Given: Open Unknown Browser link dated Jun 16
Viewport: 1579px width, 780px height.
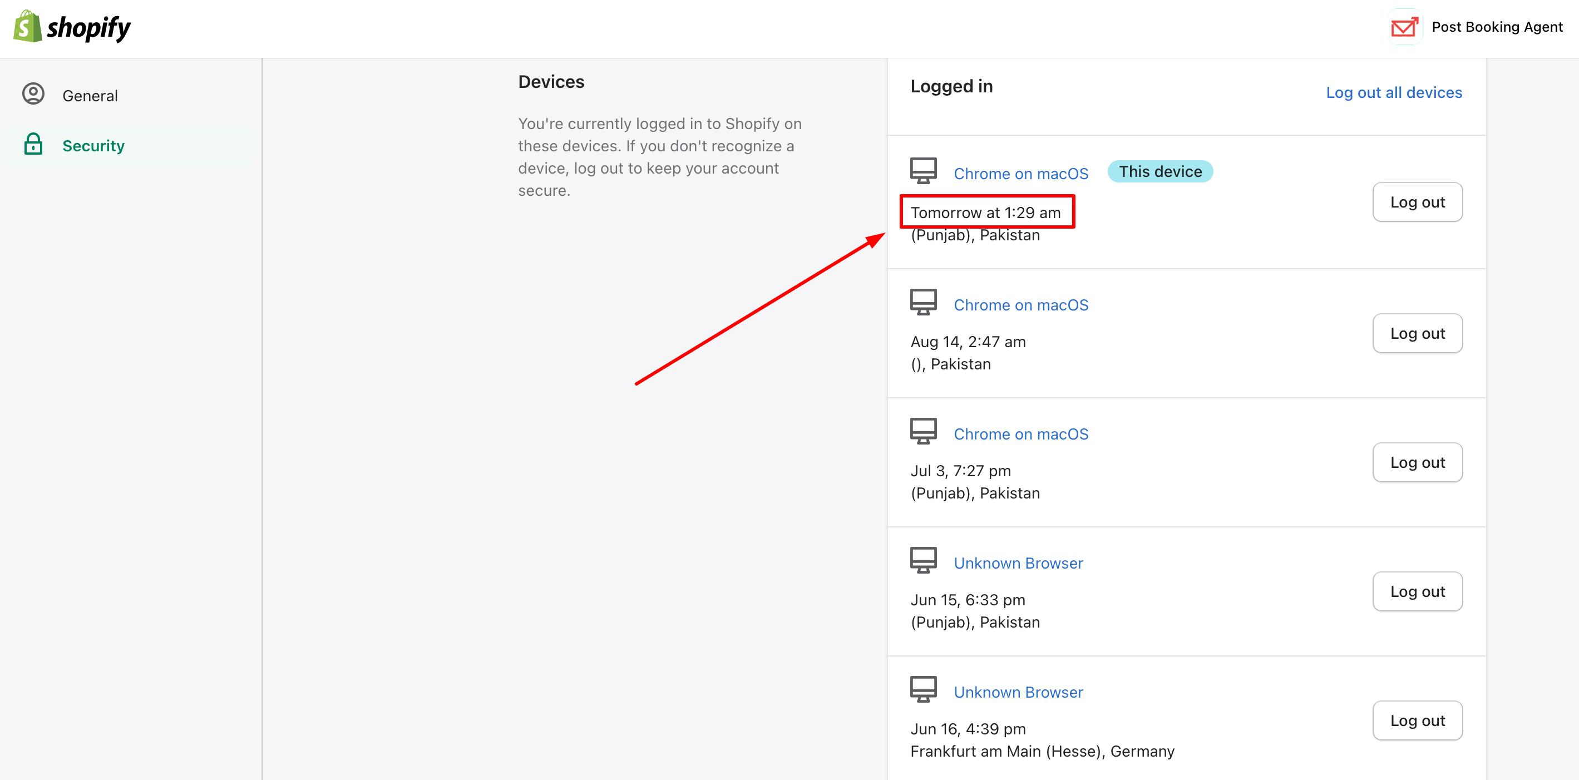Looking at the screenshot, I should [x=1018, y=693].
